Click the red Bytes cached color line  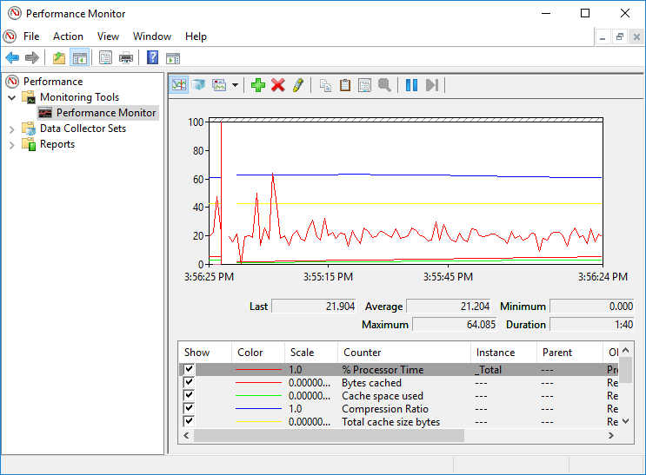pyautogui.click(x=258, y=383)
